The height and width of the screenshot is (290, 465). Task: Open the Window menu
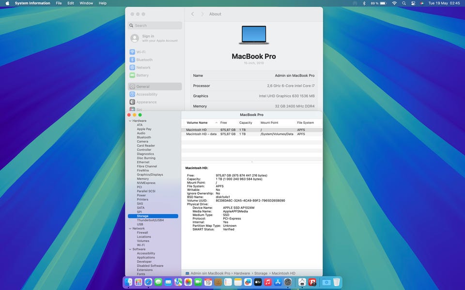pyautogui.click(x=86, y=3)
